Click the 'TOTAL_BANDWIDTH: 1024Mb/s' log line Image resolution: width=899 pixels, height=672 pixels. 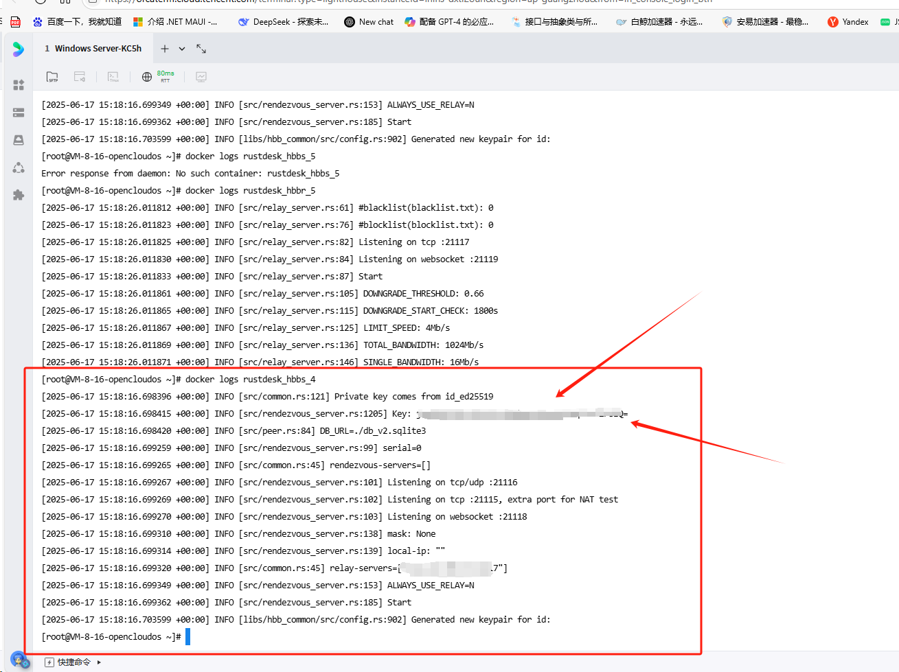pyautogui.click(x=262, y=345)
